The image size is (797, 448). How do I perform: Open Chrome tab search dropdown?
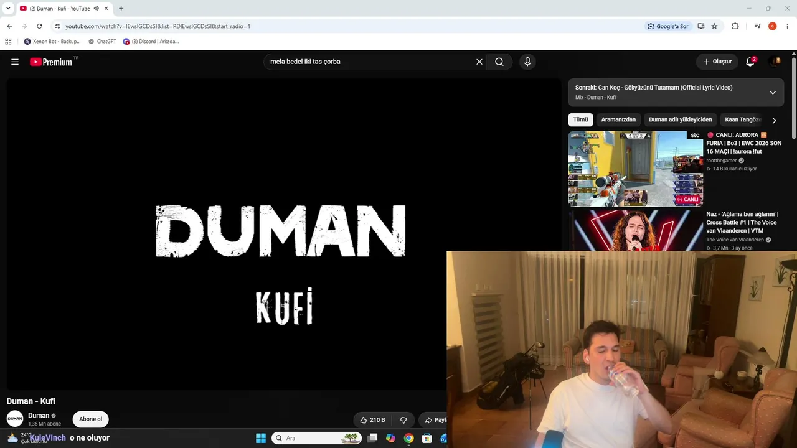pos(8,8)
